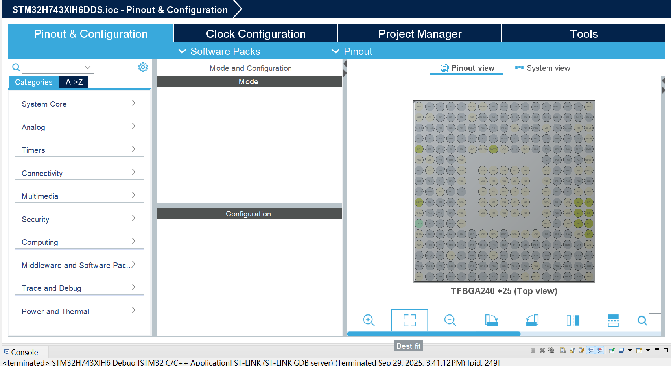The image size is (671, 366).
Task: Toggle Word Wrap in Console
Action: pyautogui.click(x=581, y=350)
